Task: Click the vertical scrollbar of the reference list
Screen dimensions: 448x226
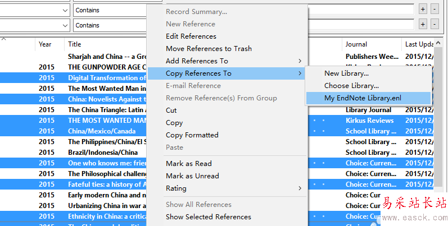Action: click(444, 140)
